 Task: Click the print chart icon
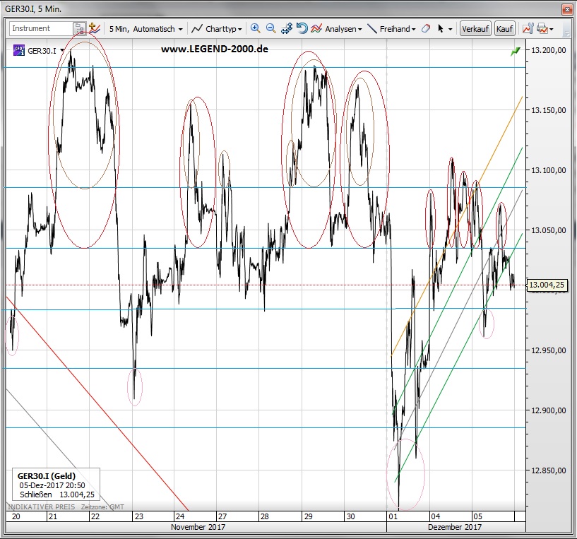pyautogui.click(x=542, y=29)
